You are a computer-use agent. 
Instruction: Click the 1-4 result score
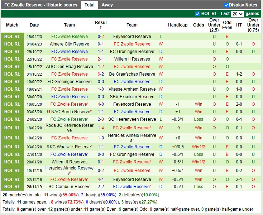(101, 128)
